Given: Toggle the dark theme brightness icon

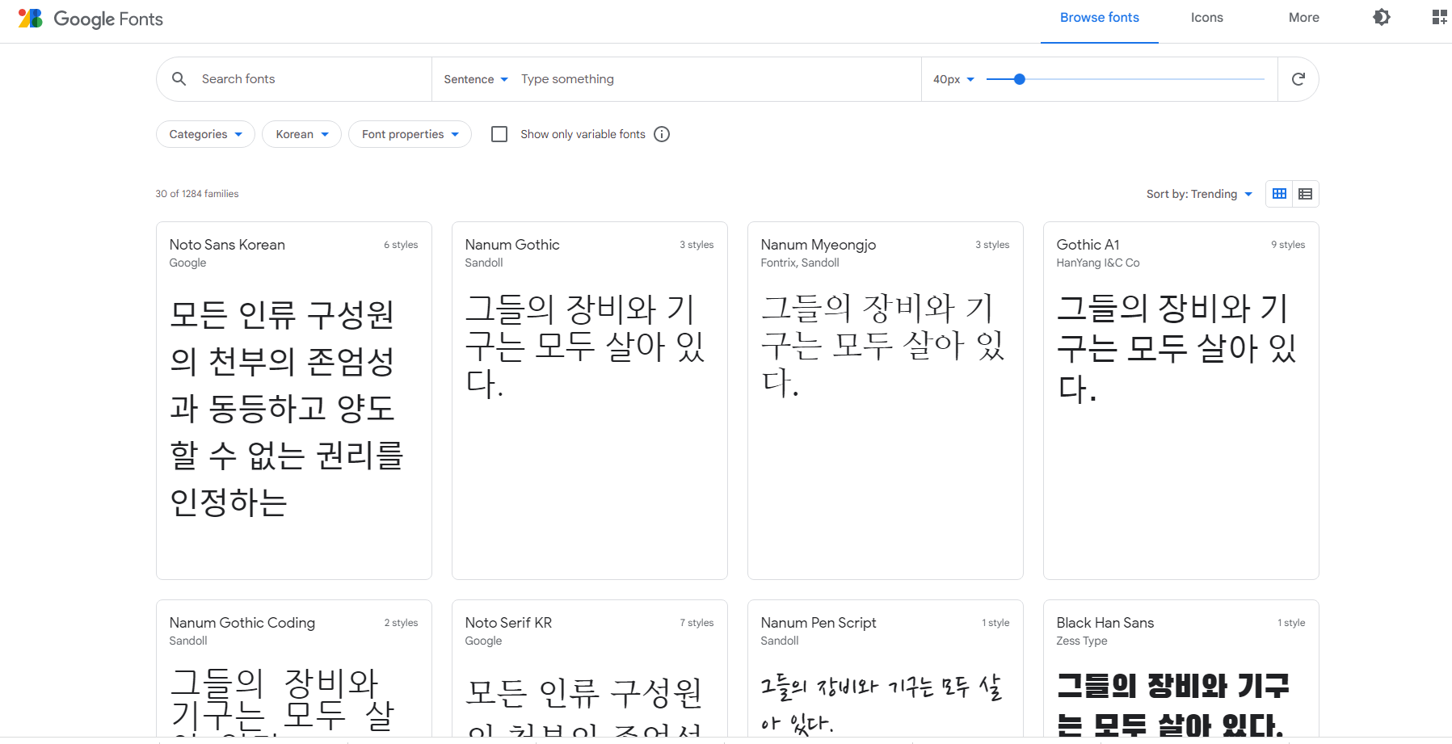Looking at the screenshot, I should [1382, 17].
